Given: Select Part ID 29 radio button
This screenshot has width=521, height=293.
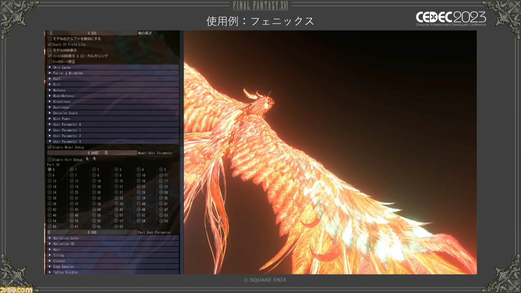Looking at the screenshot, I should click(161, 192).
